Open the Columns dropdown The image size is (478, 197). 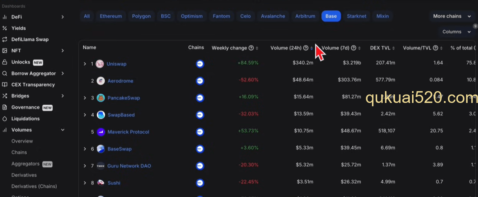pyautogui.click(x=457, y=32)
